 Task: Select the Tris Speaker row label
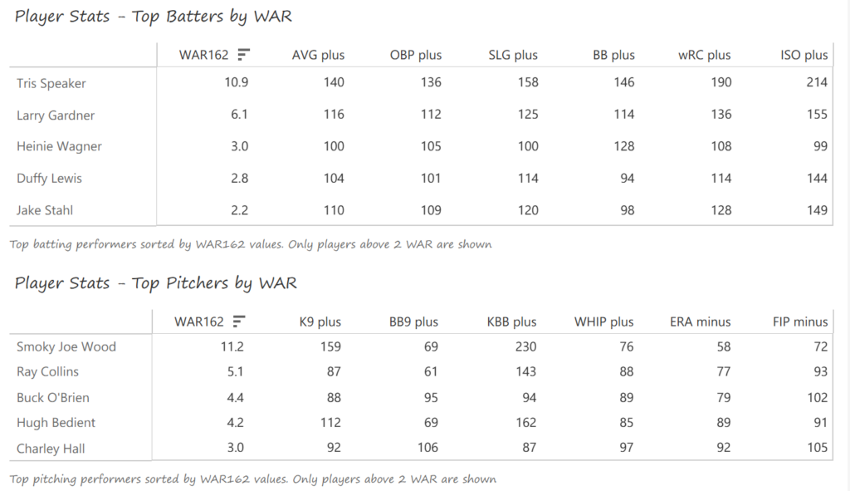tap(51, 83)
